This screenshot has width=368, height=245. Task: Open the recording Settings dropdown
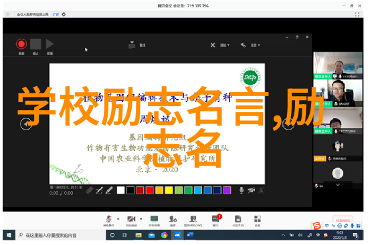click(x=250, y=45)
